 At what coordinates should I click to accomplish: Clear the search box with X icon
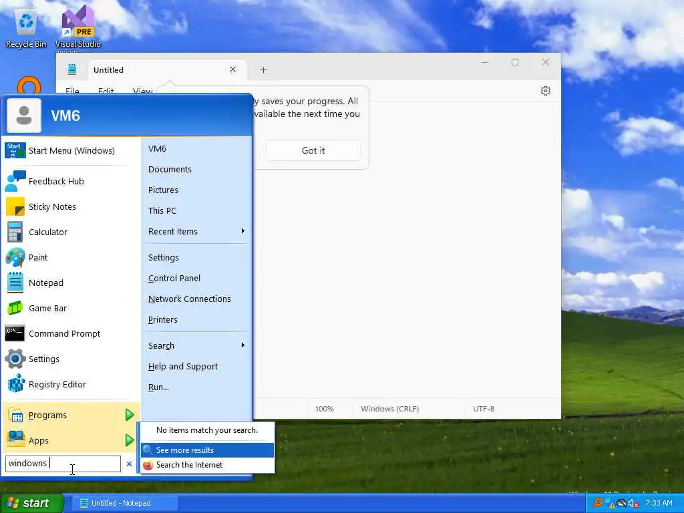(129, 464)
